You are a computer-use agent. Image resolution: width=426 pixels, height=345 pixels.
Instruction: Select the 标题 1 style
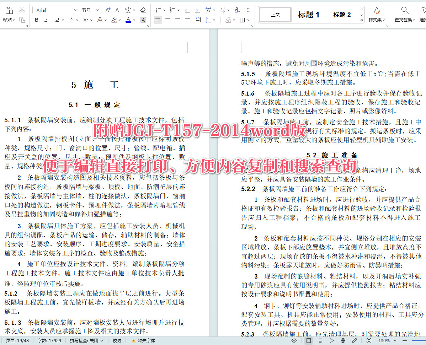[308, 15]
